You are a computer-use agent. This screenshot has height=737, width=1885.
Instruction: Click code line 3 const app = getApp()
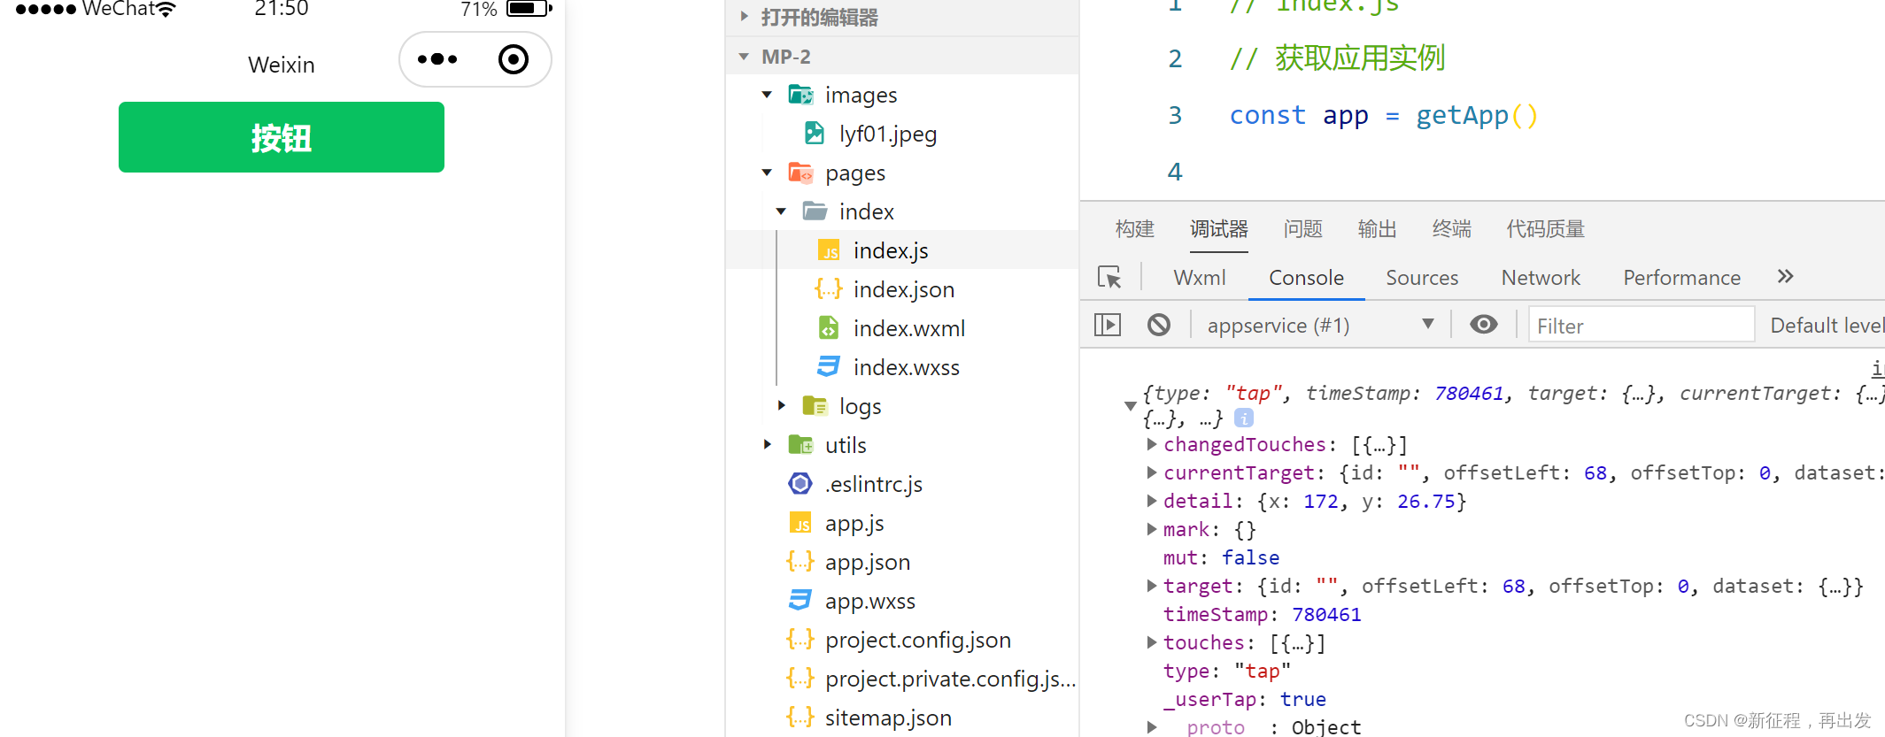(x=1383, y=115)
